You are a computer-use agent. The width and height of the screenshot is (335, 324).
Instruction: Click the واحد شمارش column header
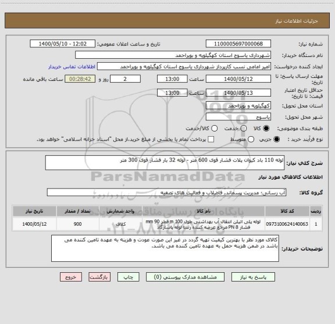[121, 211]
